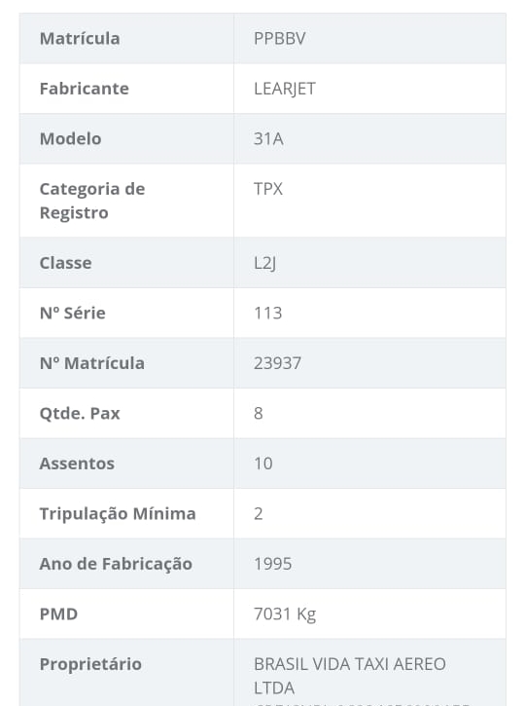Click the serial number 113
Screen dimensions: 525x706
(x=268, y=313)
